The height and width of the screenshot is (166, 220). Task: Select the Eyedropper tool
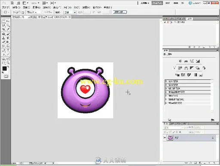click(x=8, y=29)
